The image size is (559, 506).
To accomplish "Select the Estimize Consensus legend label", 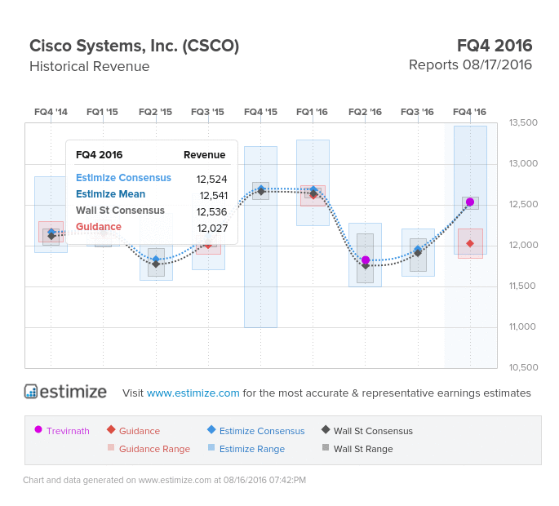I will 262,431.
